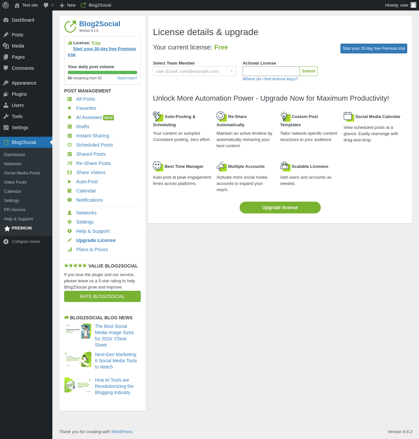Click the Best Time Manager smiley icon
The image size is (419, 439).
pos(158,166)
